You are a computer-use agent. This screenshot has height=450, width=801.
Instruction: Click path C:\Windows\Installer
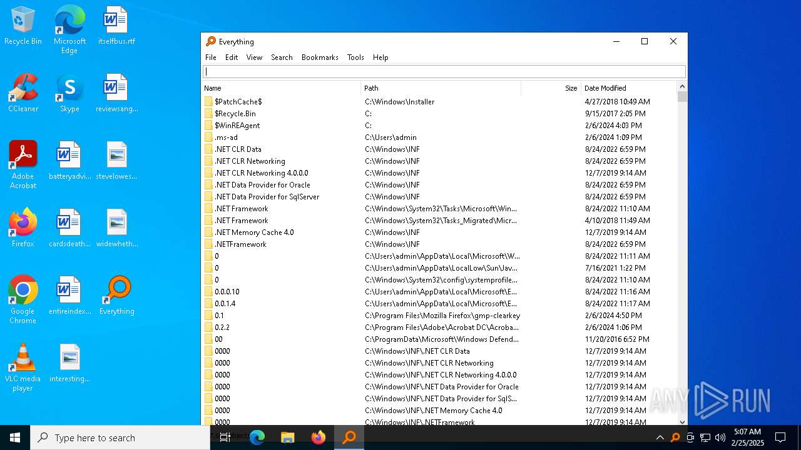(x=399, y=101)
